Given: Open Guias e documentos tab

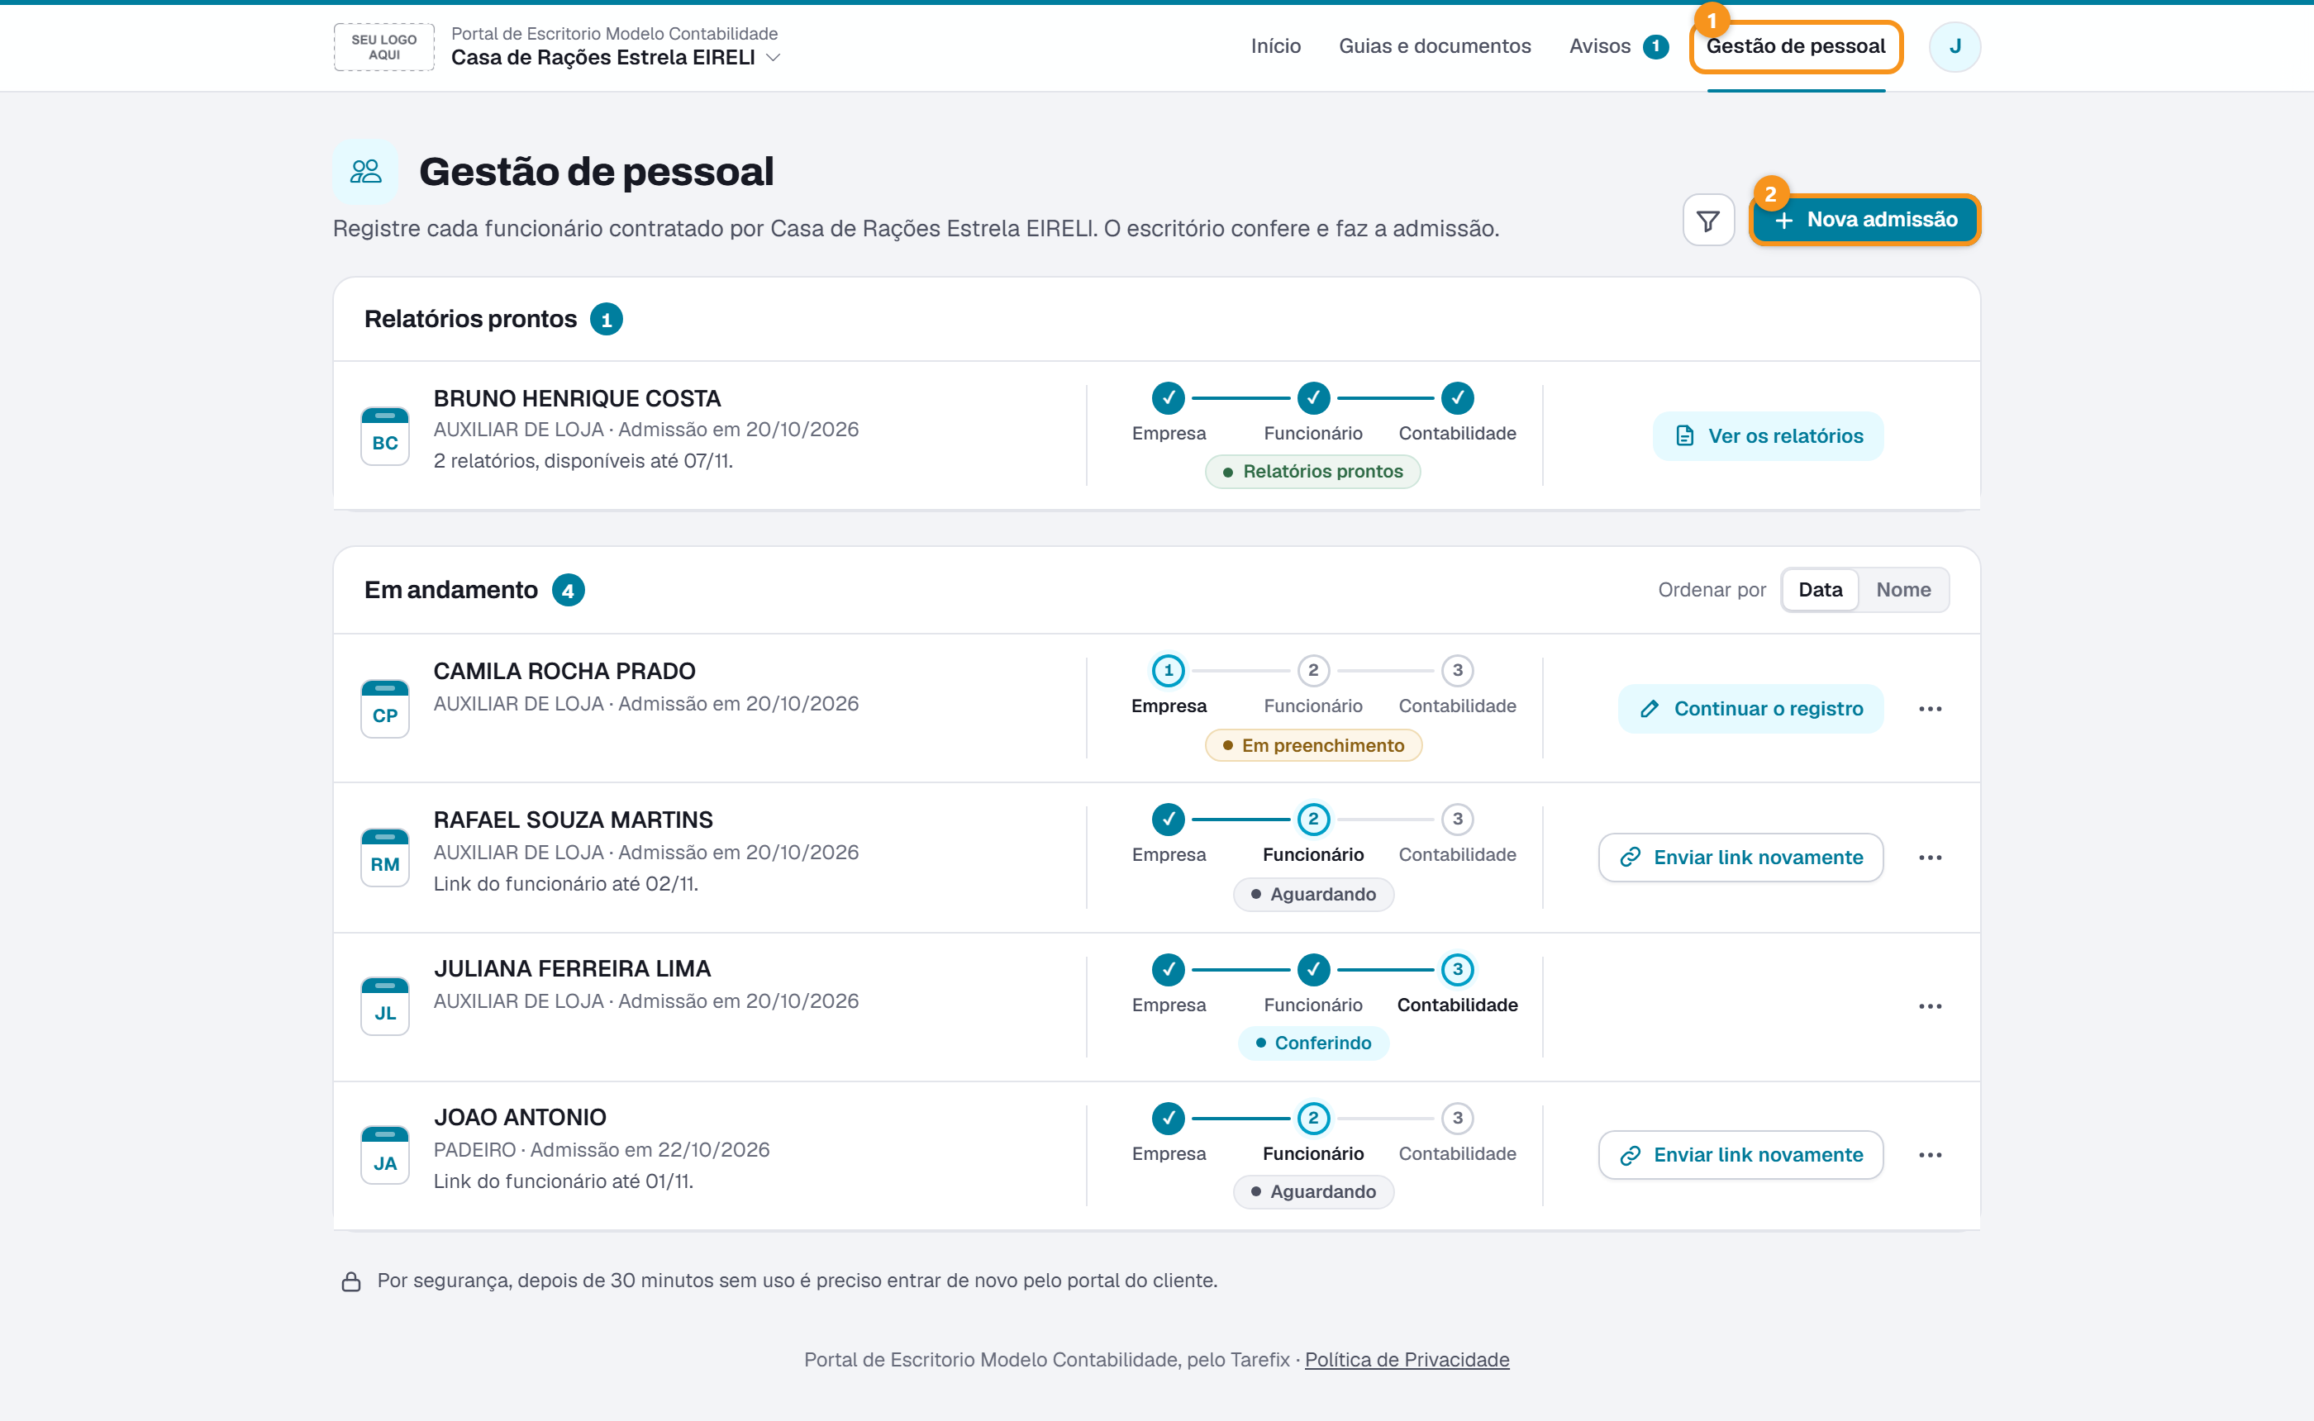Looking at the screenshot, I should (1434, 46).
